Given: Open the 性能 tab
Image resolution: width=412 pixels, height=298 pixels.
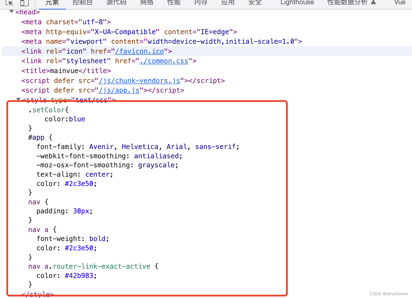Looking at the screenshot, I should coord(174,3).
